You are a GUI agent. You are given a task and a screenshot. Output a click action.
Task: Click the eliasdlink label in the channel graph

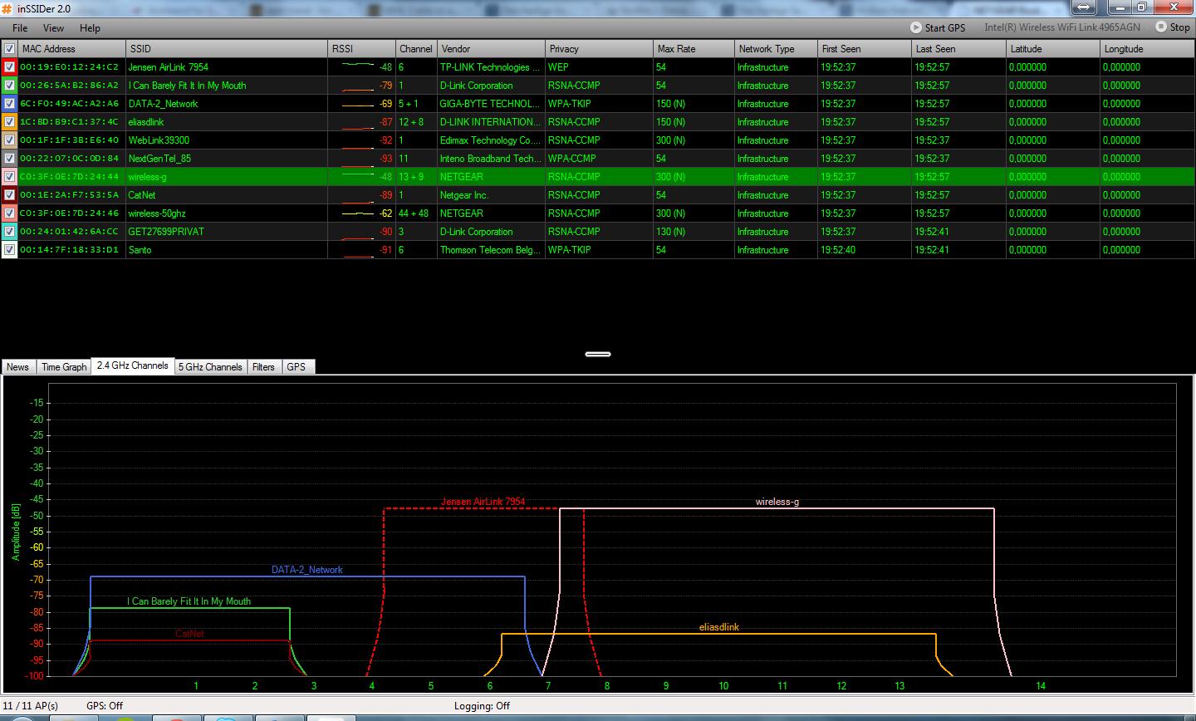point(719,627)
